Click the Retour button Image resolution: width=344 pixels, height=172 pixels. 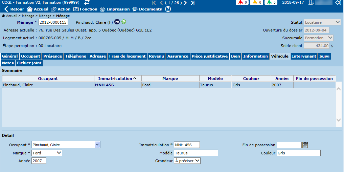(x=14, y=9)
